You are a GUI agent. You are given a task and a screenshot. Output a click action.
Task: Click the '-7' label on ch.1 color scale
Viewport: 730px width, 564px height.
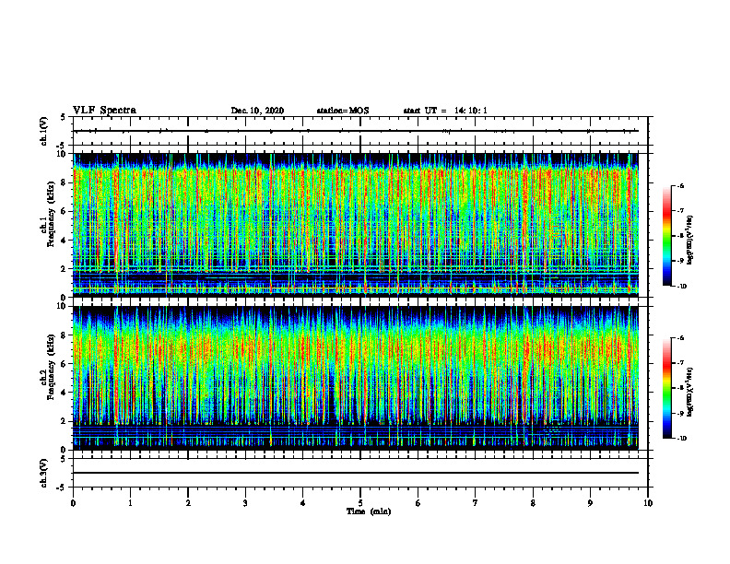[680, 211]
